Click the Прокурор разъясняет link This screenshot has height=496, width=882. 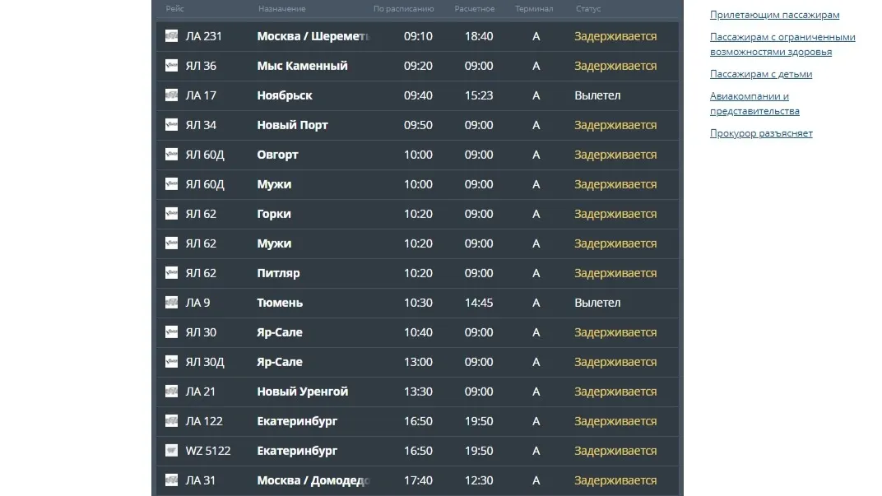(761, 133)
